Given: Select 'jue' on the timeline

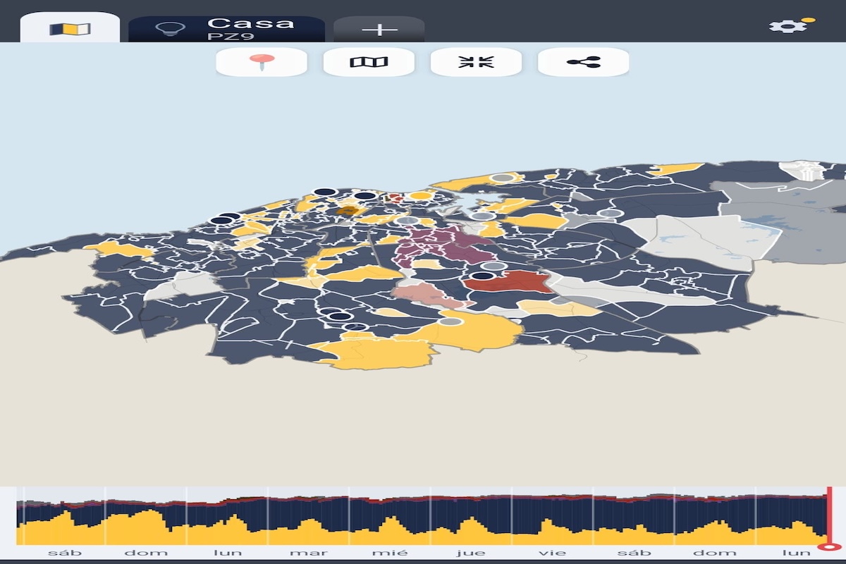Looking at the screenshot, I should coord(471,553).
